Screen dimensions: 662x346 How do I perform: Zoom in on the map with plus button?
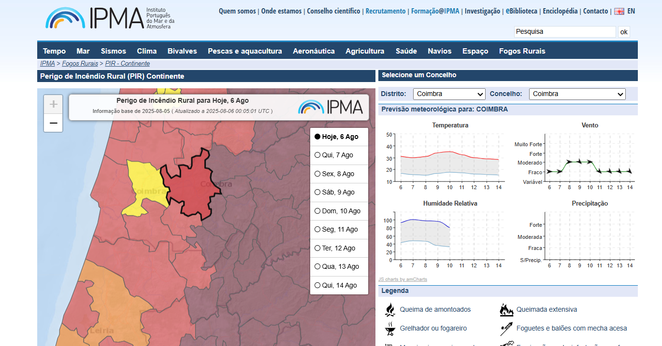pyautogui.click(x=53, y=104)
